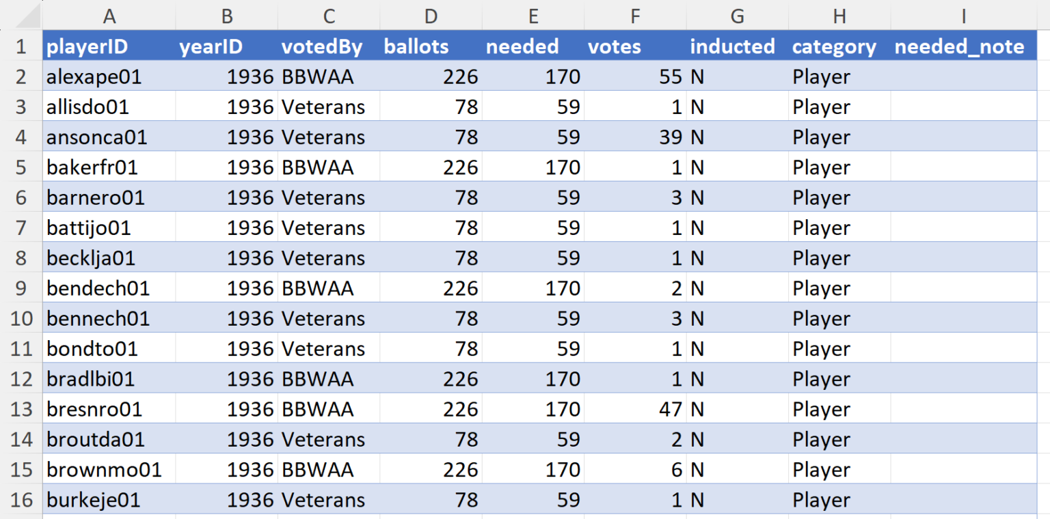This screenshot has height=519, width=1050.
Task: Select the inducted header cell
Action: [x=737, y=46]
